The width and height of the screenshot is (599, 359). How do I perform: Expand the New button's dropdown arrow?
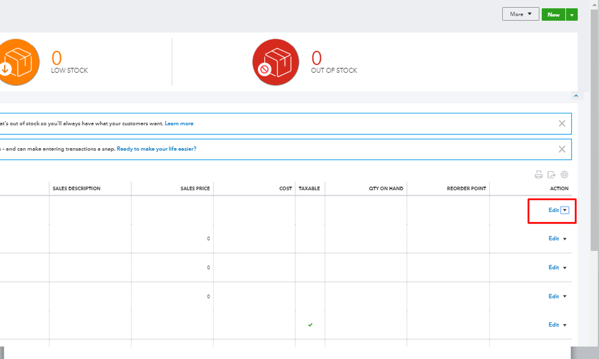click(x=571, y=14)
